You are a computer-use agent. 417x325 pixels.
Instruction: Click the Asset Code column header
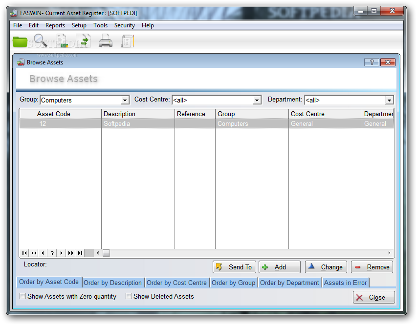click(x=60, y=114)
